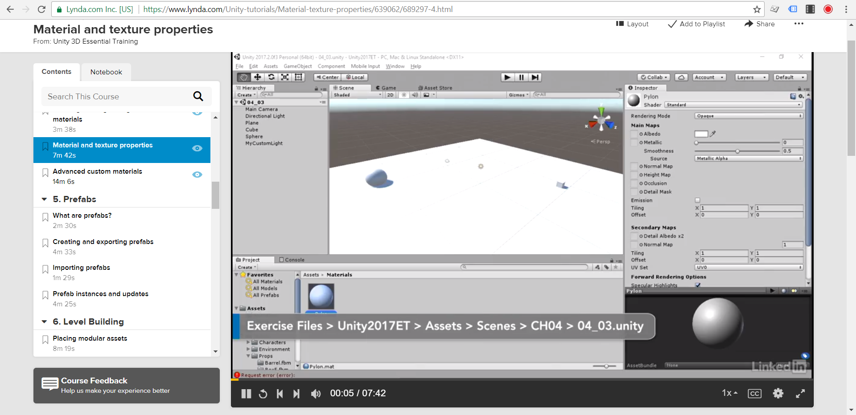Screen dimensions: 856x415
Task: Switch to the Notebook tab
Action: coord(106,72)
